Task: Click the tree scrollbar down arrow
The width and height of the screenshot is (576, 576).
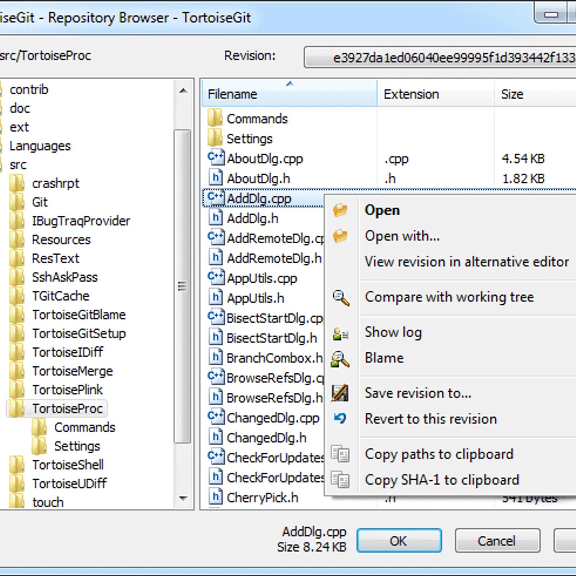Action: [183, 498]
